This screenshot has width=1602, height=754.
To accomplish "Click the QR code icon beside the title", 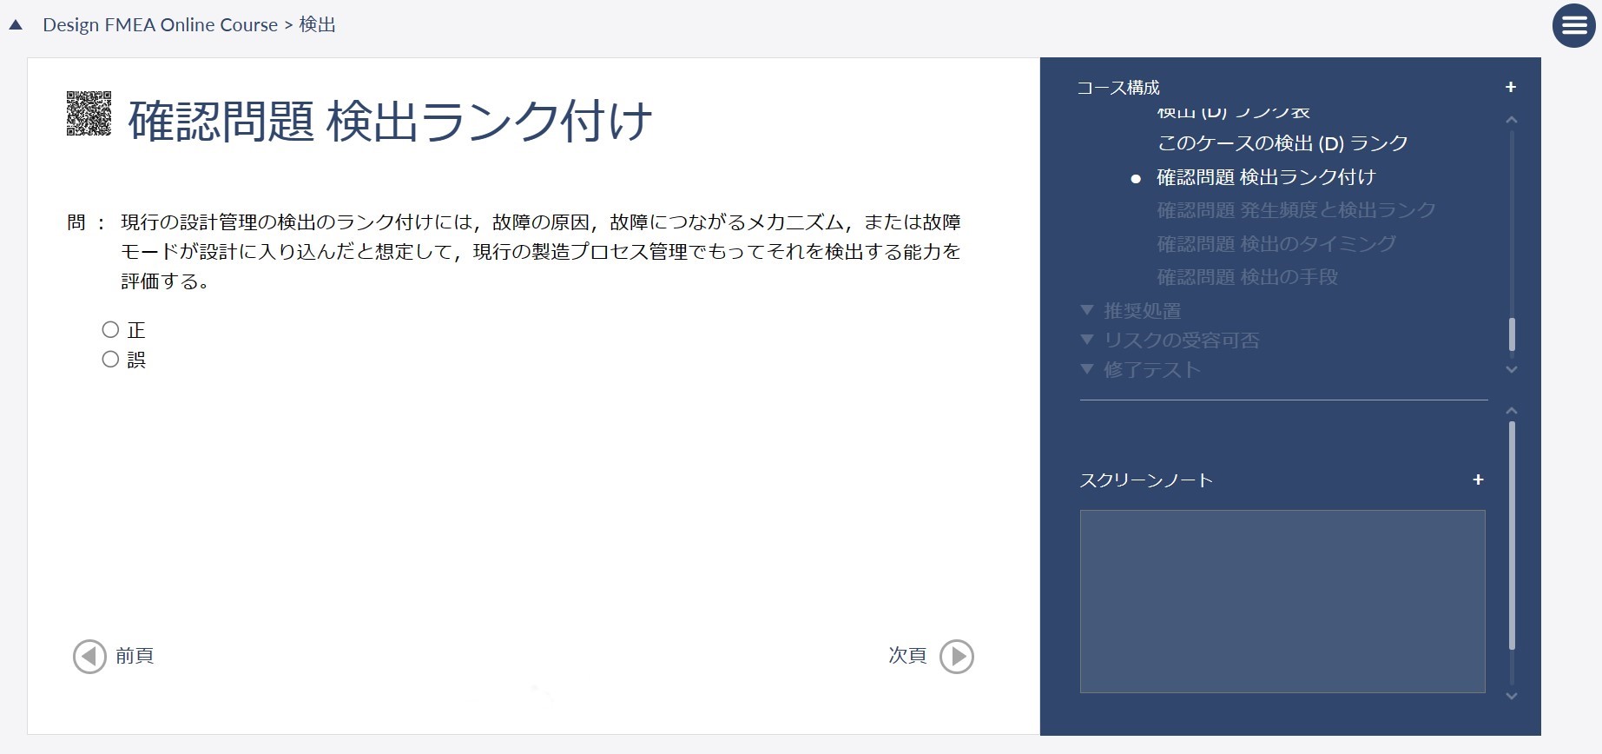I will [89, 114].
